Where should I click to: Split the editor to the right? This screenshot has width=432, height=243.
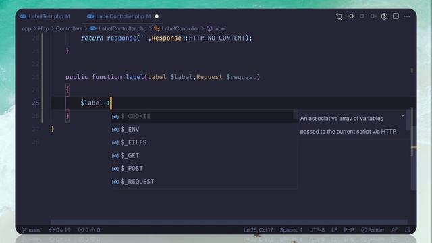click(396, 16)
